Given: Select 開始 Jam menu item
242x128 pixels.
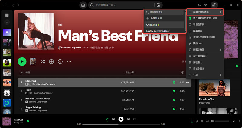Looking at the screenshot, I should pyautogui.click(x=205, y=43).
